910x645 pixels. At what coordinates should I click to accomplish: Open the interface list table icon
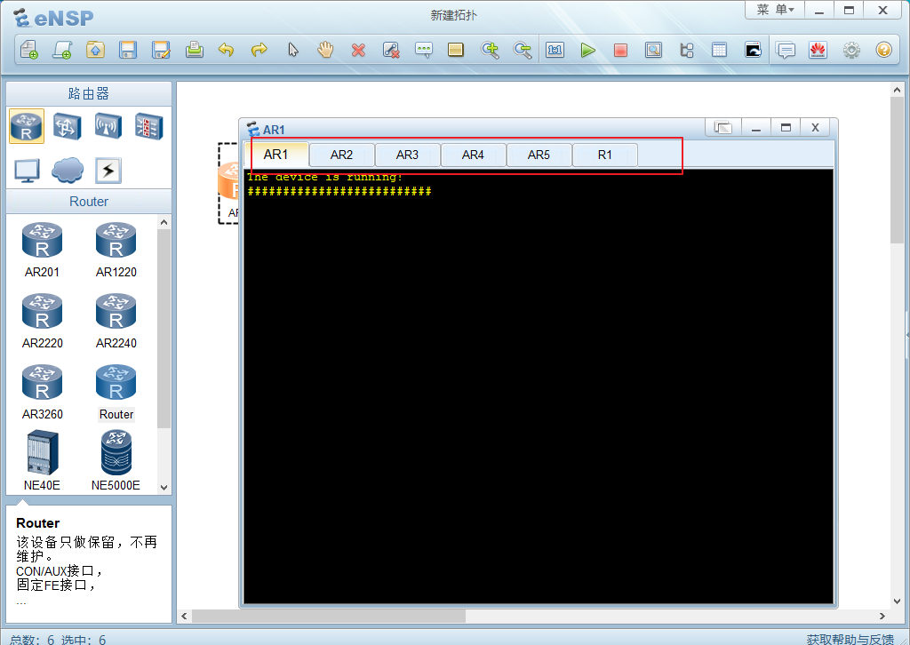point(719,50)
